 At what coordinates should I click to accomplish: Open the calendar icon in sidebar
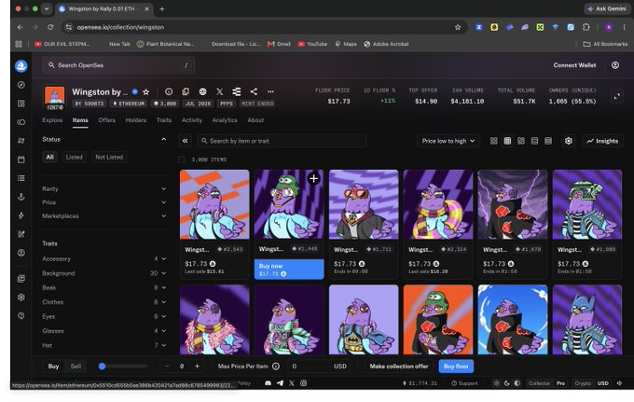(x=21, y=159)
